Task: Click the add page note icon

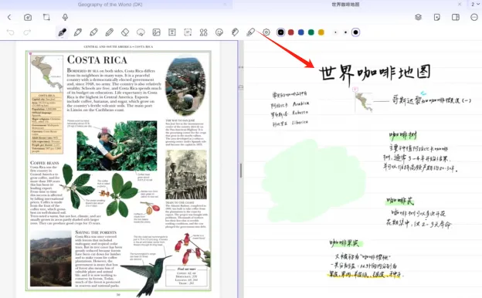Action: [x=437, y=17]
